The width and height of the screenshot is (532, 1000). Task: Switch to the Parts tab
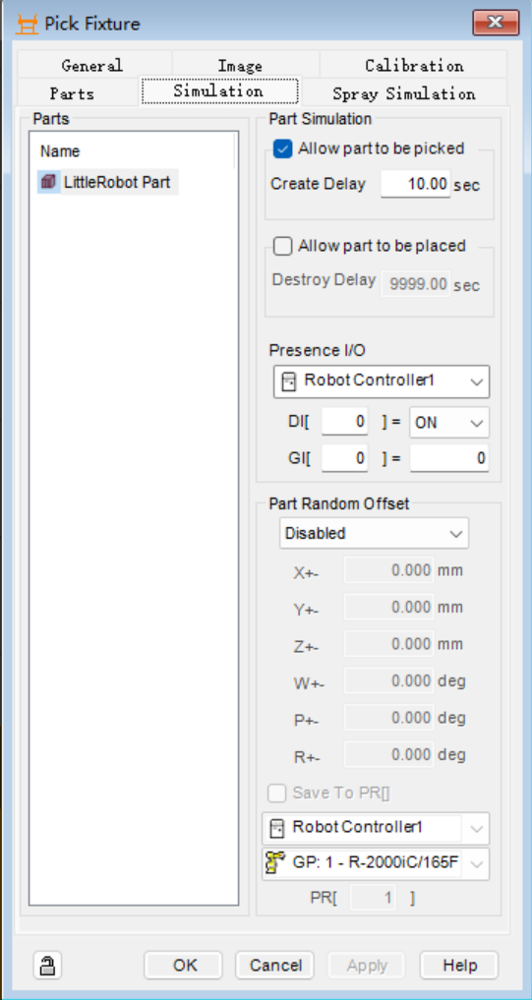[x=72, y=93]
